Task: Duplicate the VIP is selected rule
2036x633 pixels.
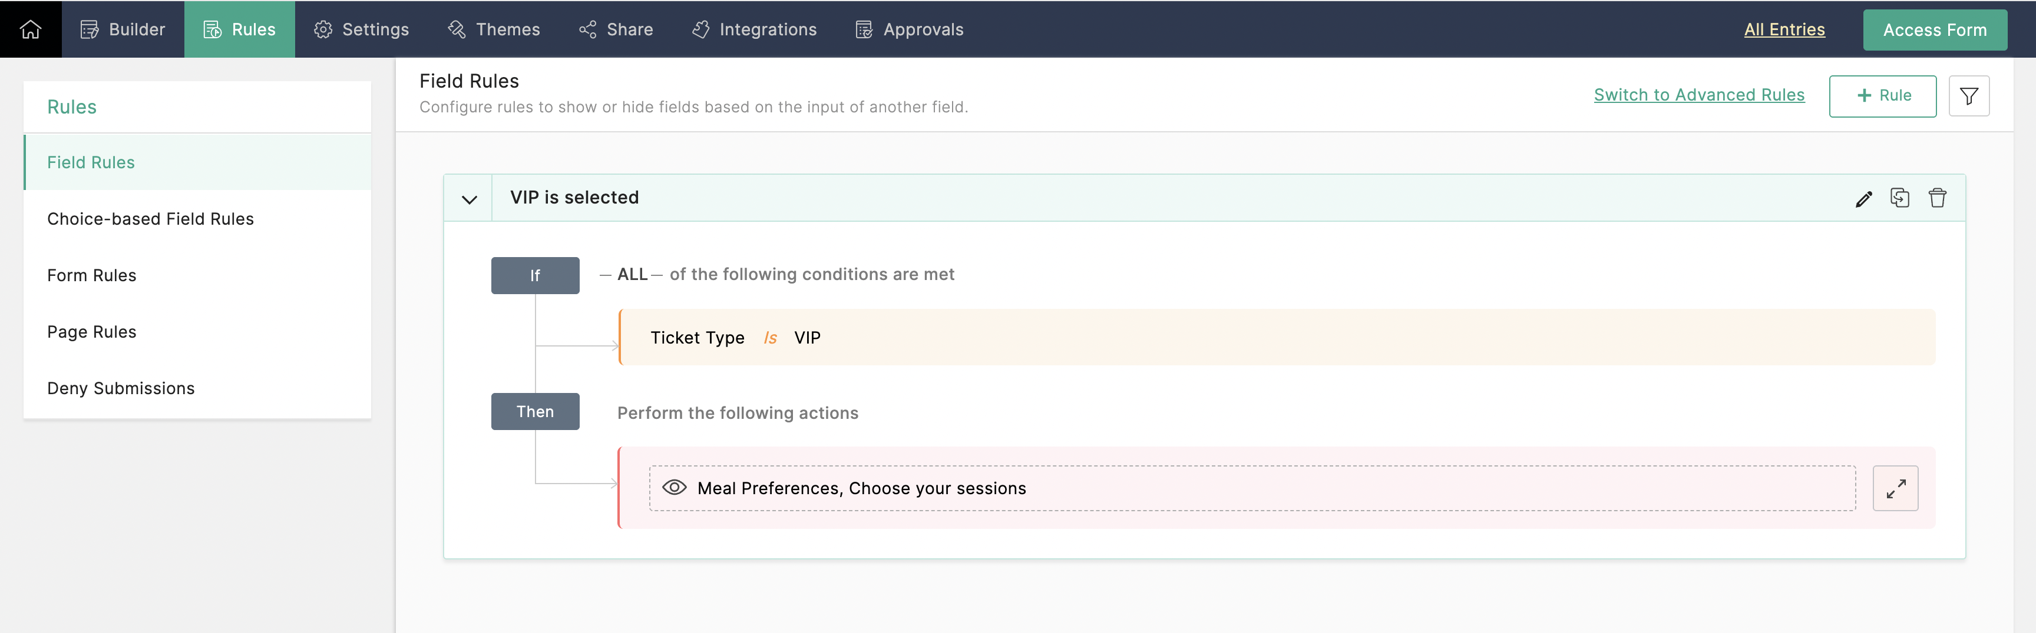Action: [x=1899, y=198]
